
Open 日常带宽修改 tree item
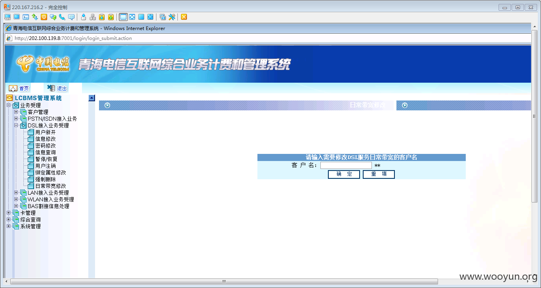point(51,186)
